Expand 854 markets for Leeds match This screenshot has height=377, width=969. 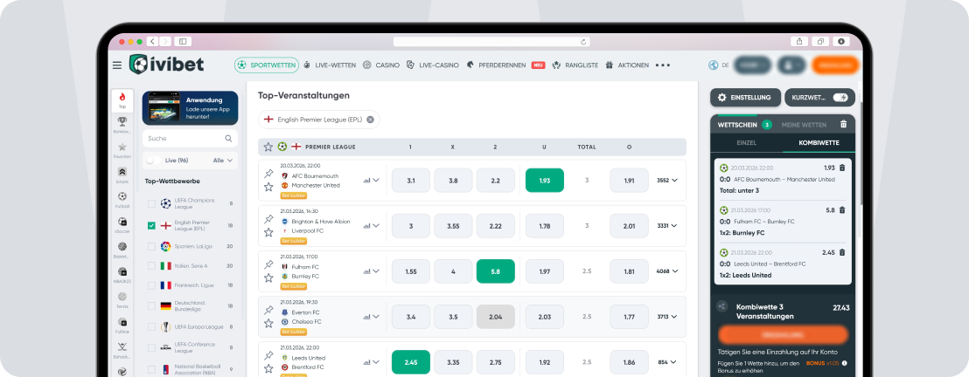(x=669, y=362)
